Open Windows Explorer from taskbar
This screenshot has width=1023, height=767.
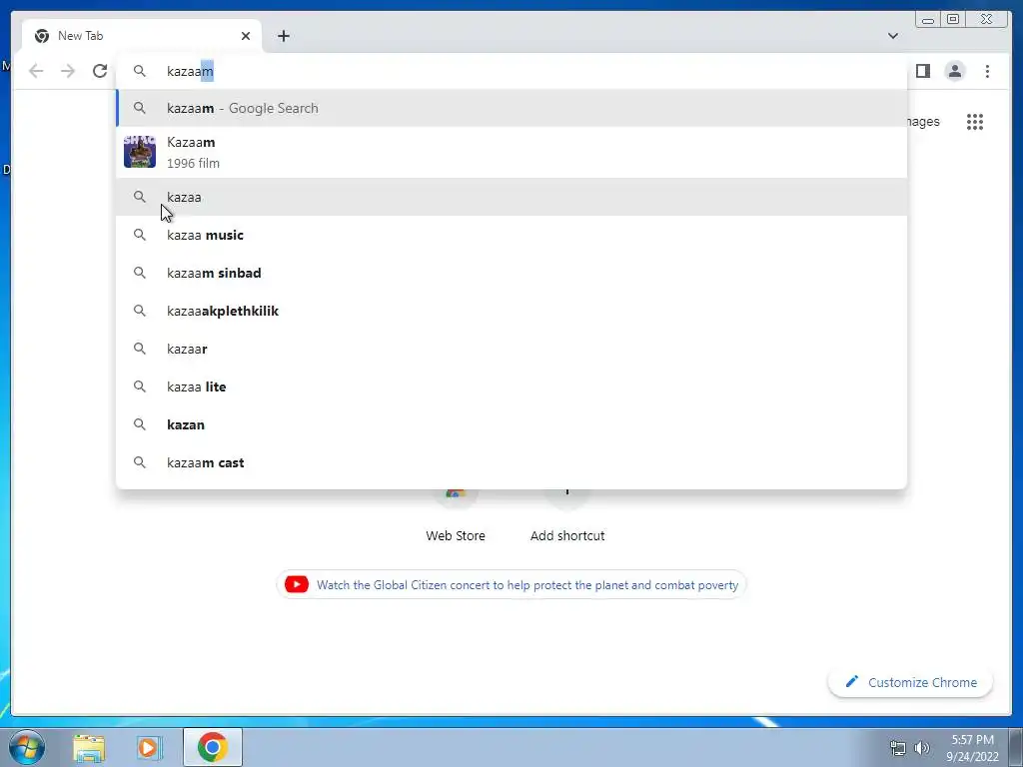(89, 747)
